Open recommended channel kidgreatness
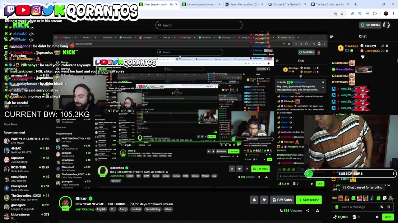The image size is (398, 223). pos(26,216)
